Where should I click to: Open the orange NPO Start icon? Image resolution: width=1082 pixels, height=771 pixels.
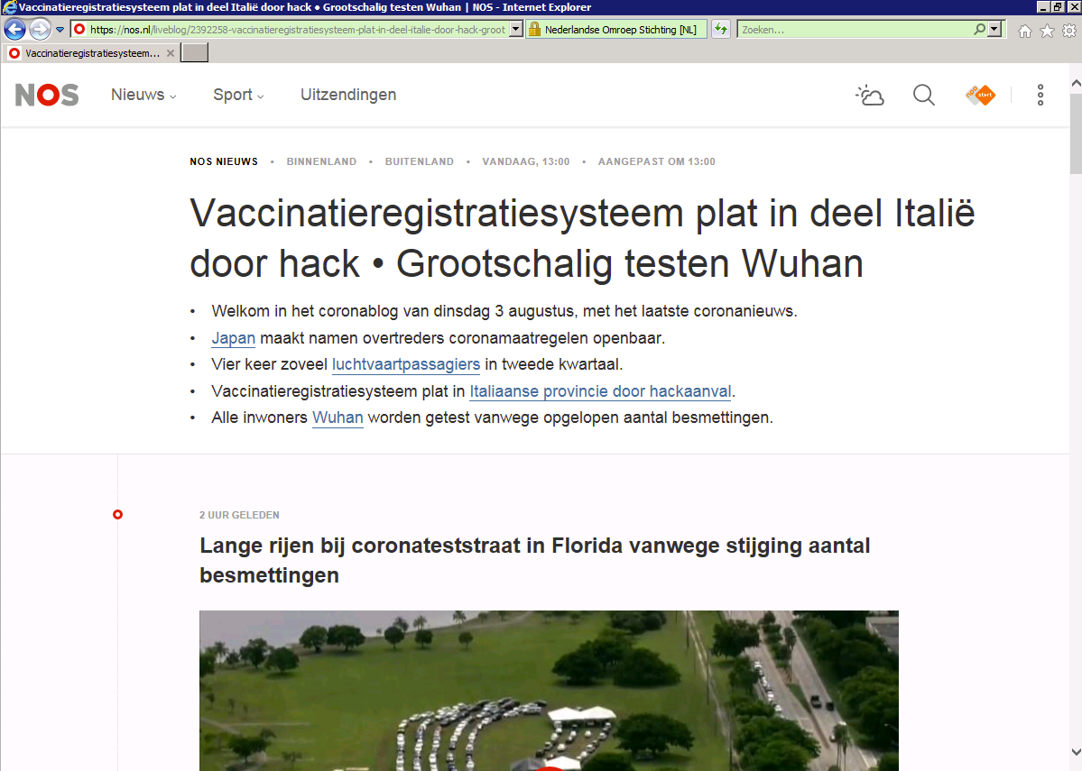980,95
